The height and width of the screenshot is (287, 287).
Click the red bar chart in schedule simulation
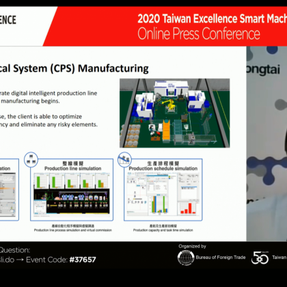point(188,208)
